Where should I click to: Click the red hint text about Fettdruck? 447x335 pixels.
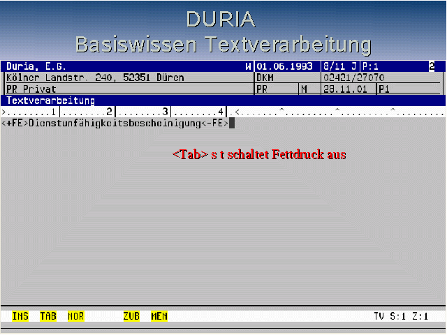259,154
